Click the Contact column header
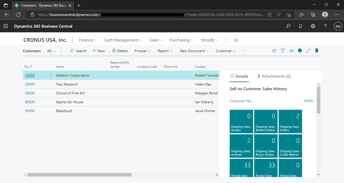This screenshot has width=344, height=183. pos(200,67)
